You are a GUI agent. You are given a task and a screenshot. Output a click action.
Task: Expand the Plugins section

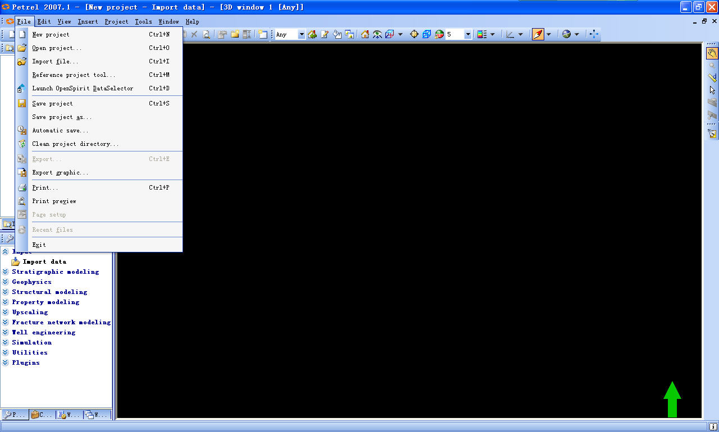[5, 362]
